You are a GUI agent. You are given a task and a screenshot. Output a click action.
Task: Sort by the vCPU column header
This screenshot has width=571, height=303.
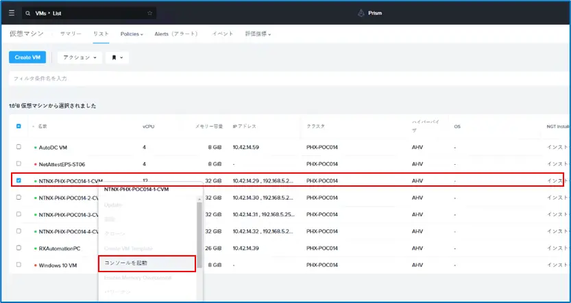[148, 127]
